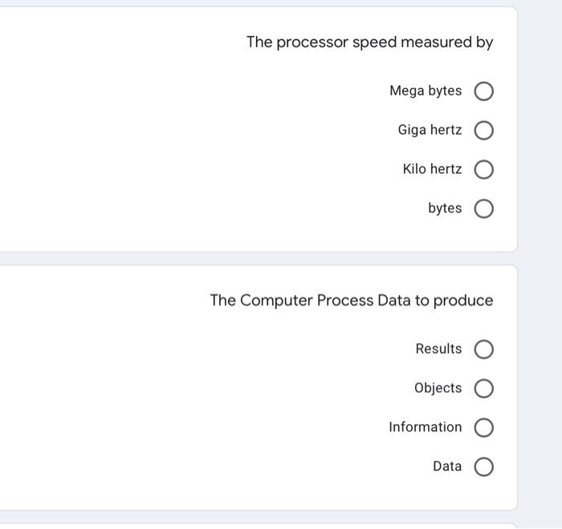Viewport: 562px width, 529px height.
Task: Mark the 'bytes' radio circle
Action: tap(483, 209)
